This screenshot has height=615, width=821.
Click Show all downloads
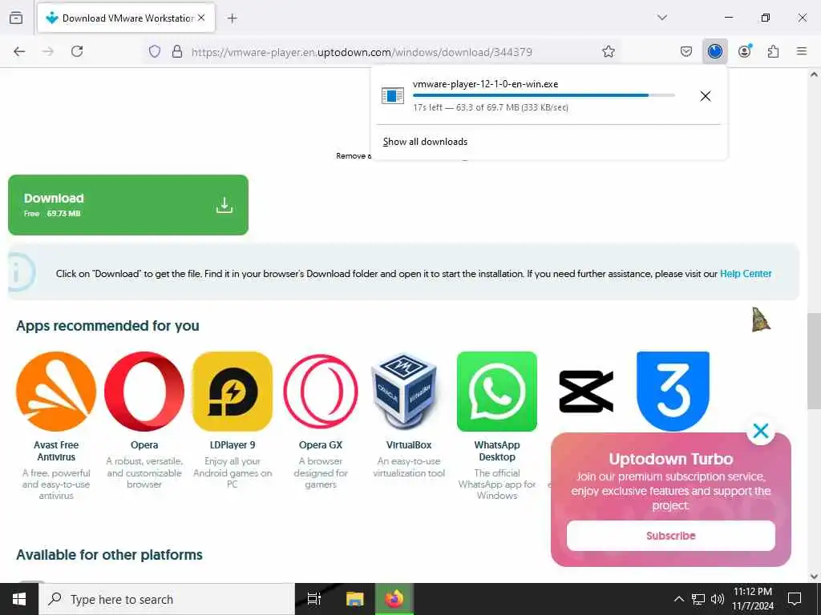(x=425, y=142)
